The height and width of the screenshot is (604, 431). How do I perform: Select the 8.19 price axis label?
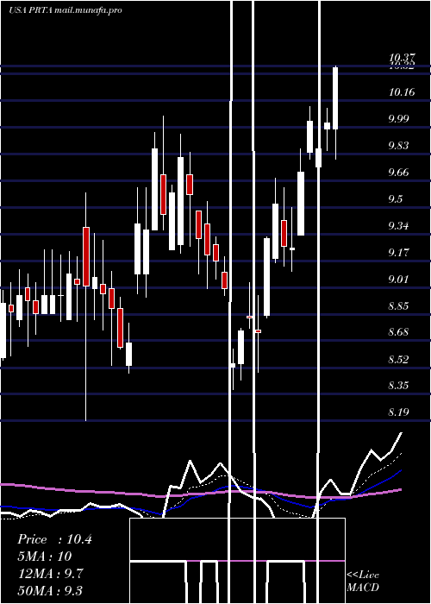click(398, 412)
